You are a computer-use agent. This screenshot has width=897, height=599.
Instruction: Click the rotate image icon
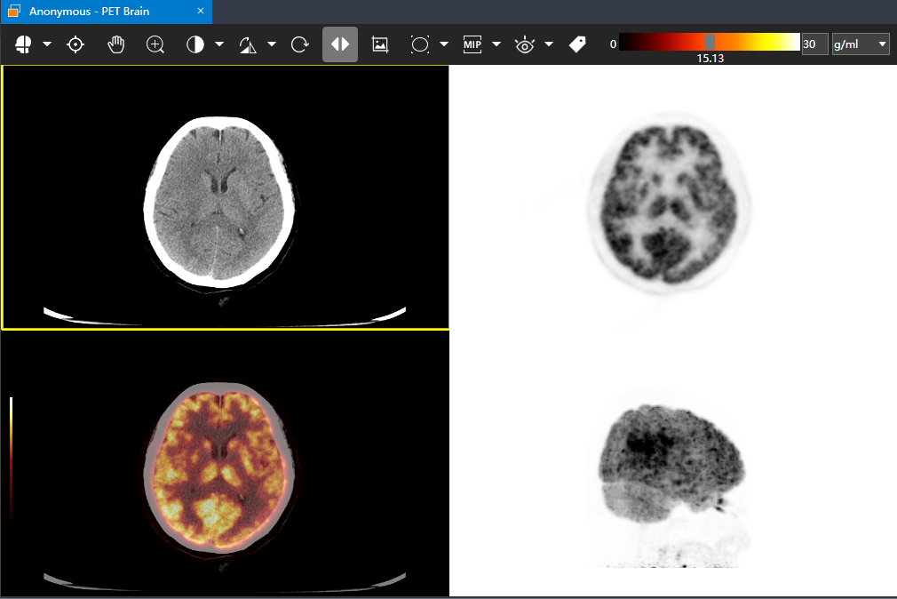coord(300,44)
